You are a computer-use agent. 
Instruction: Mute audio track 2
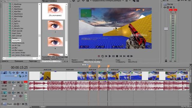pos(18,82)
